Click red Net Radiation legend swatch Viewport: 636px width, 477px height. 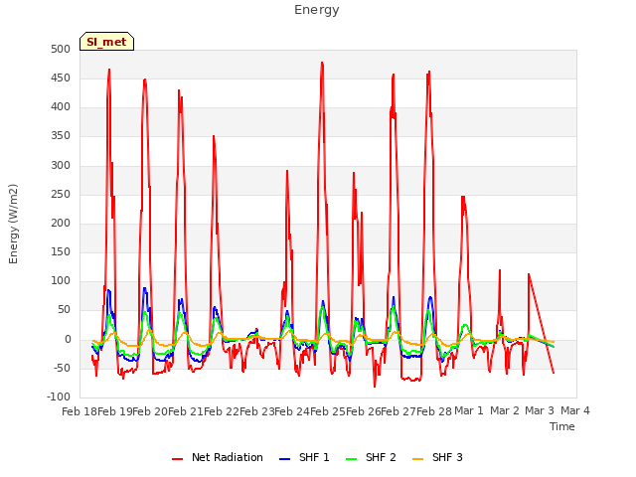pyautogui.click(x=178, y=459)
